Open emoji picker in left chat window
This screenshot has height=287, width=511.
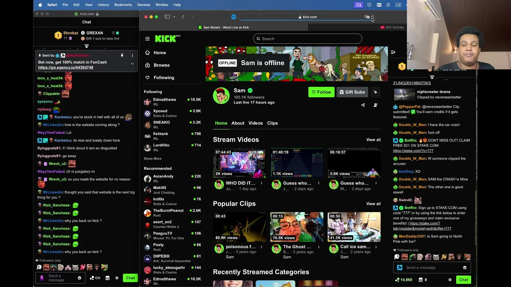(x=79, y=278)
